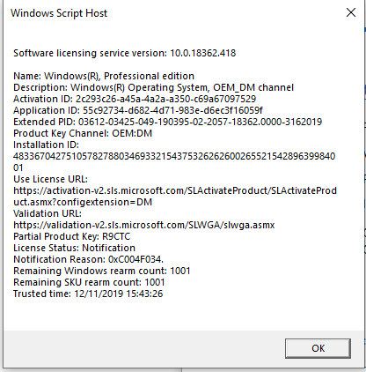Image resolution: width=366 pixels, height=372 pixels.
Task: Click the Description OEM_DM channel line
Action: [x=153, y=87]
